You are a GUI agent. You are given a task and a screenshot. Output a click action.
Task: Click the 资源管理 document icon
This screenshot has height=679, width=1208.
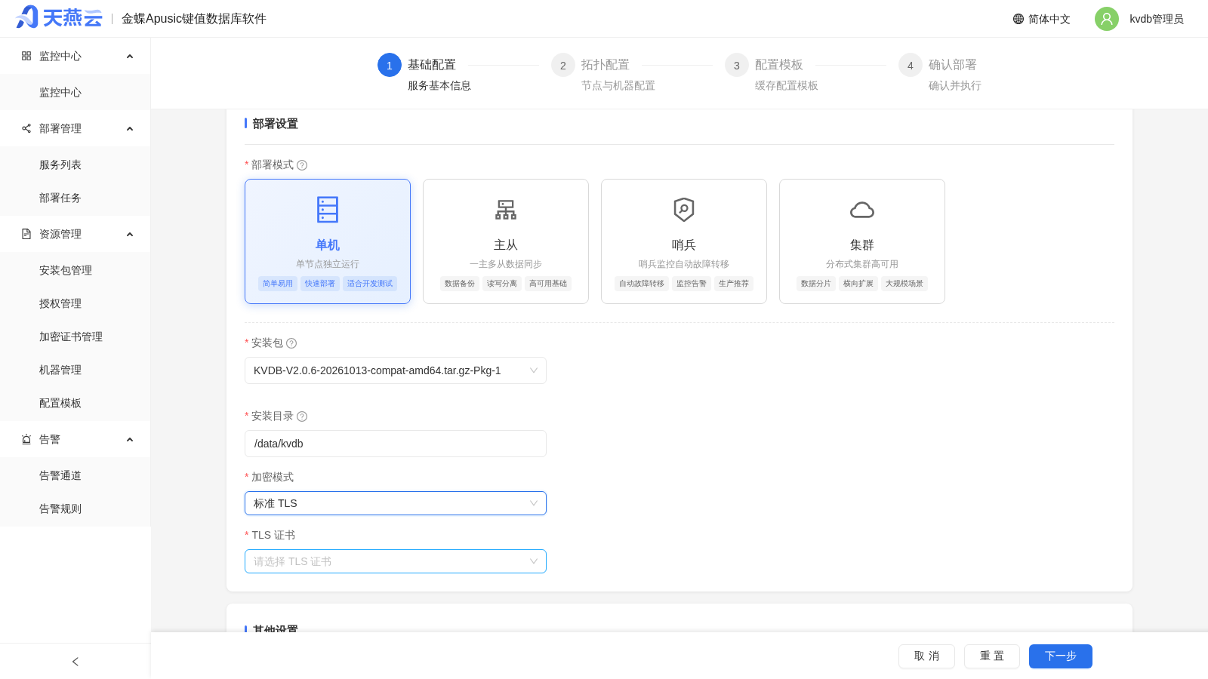(26, 234)
